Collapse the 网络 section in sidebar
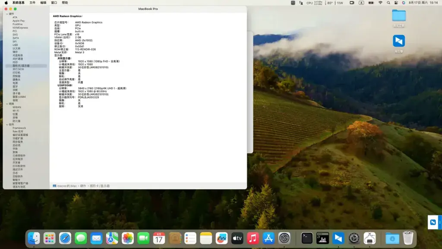Image resolution: width=442 pixels, height=249 pixels. coord(7,104)
